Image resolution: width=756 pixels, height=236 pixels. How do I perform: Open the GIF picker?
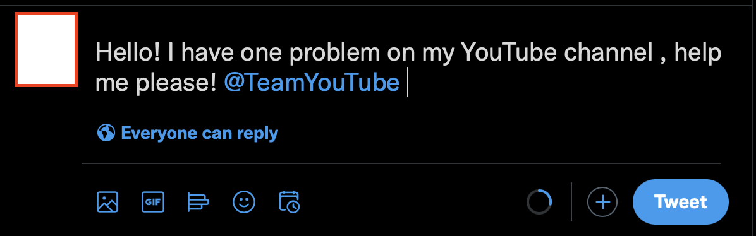[x=153, y=202]
